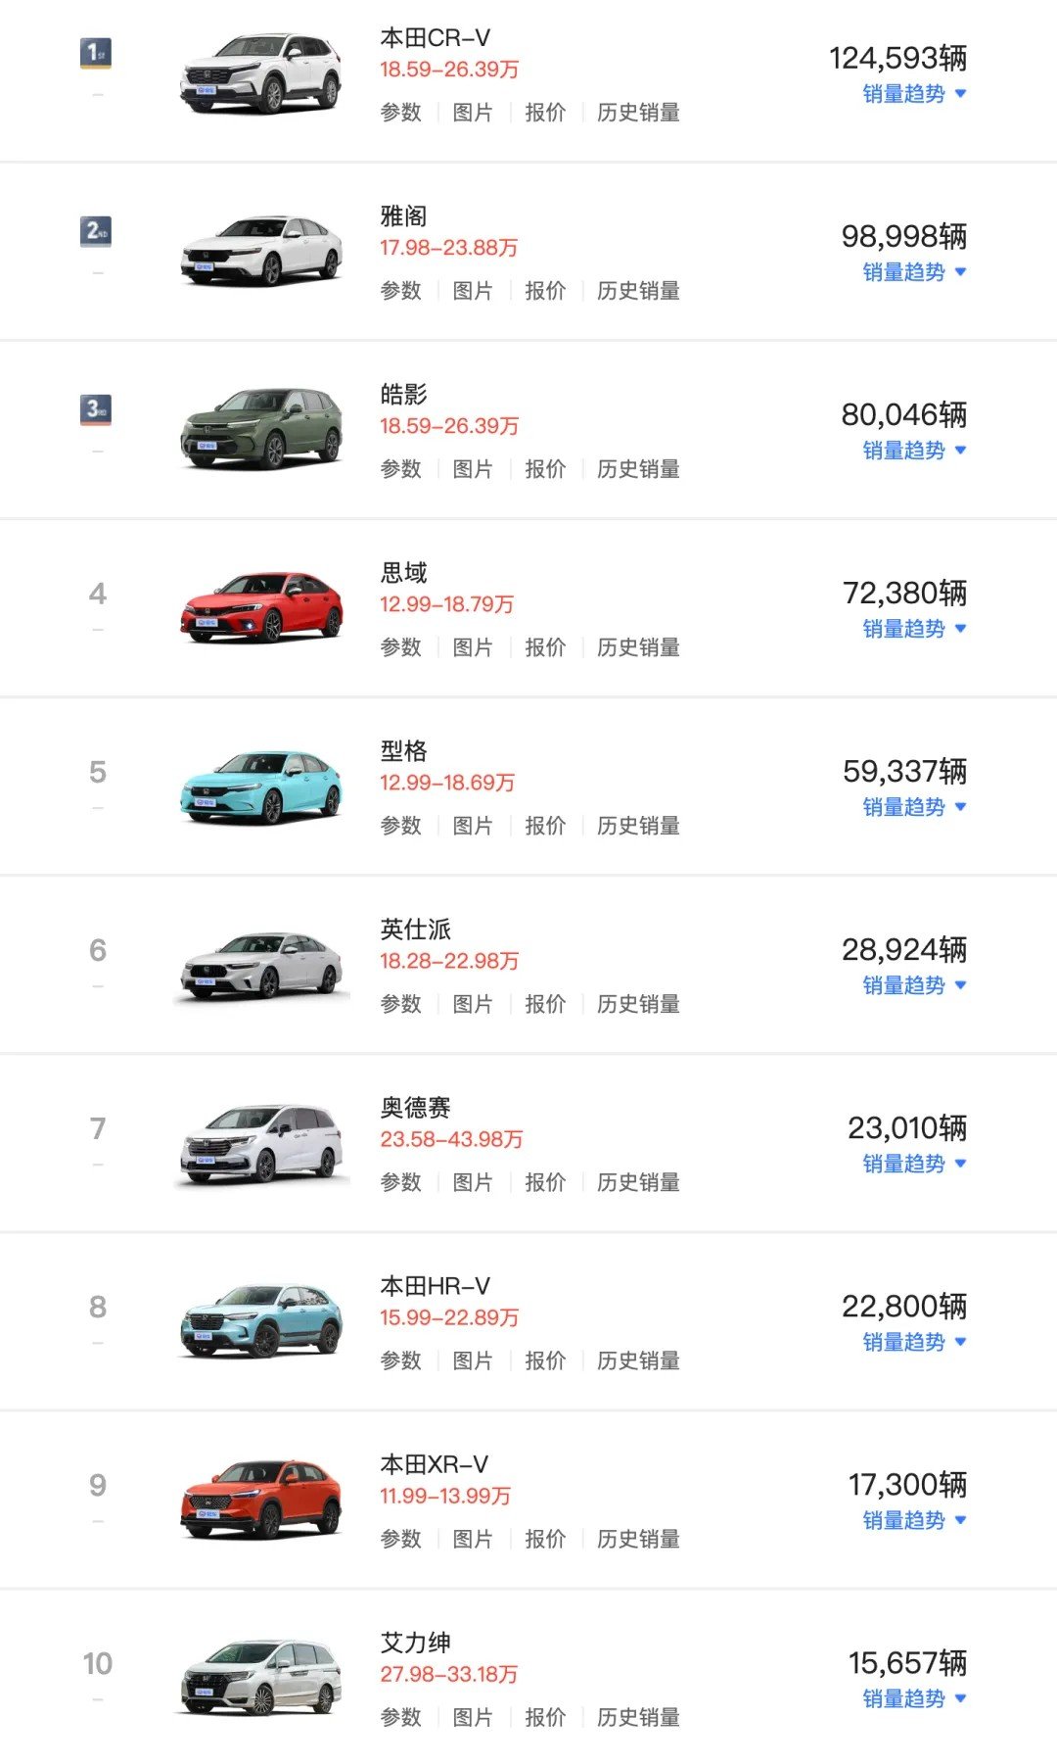Click the 英仕派 model name

[416, 930]
